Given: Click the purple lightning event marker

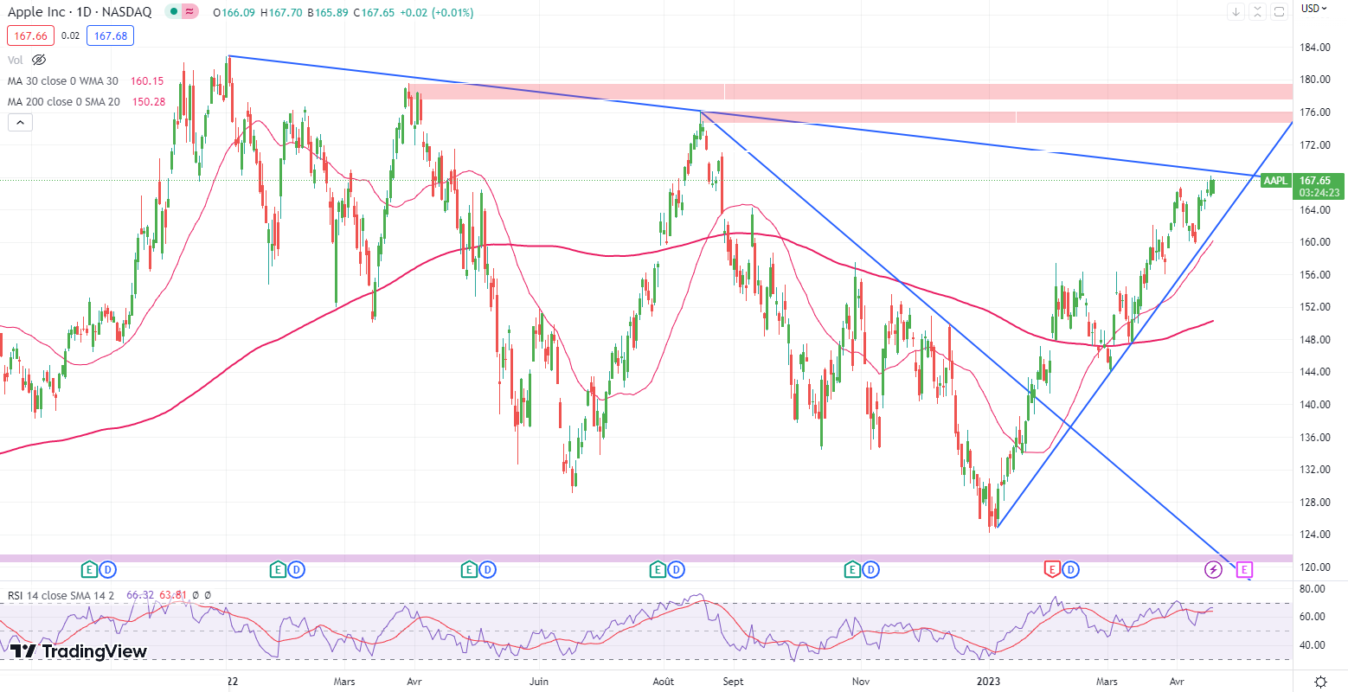Looking at the screenshot, I should [x=1213, y=569].
